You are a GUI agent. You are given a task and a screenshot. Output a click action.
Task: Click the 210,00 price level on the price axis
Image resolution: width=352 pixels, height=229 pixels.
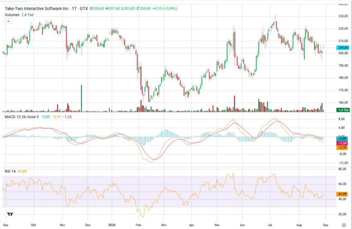coord(343,41)
